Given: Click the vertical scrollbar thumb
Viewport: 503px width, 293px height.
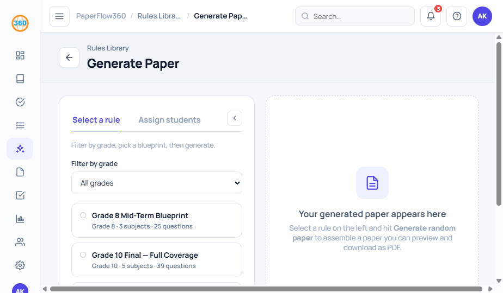Looking at the screenshot, I should click(x=499, y=124).
